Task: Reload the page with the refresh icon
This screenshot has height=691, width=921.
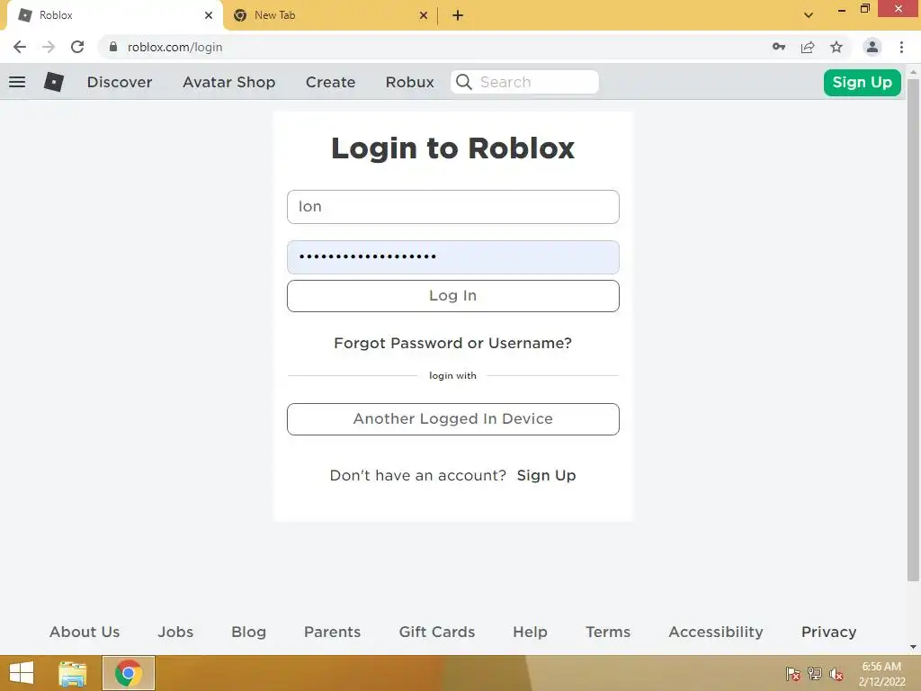Action: (77, 47)
